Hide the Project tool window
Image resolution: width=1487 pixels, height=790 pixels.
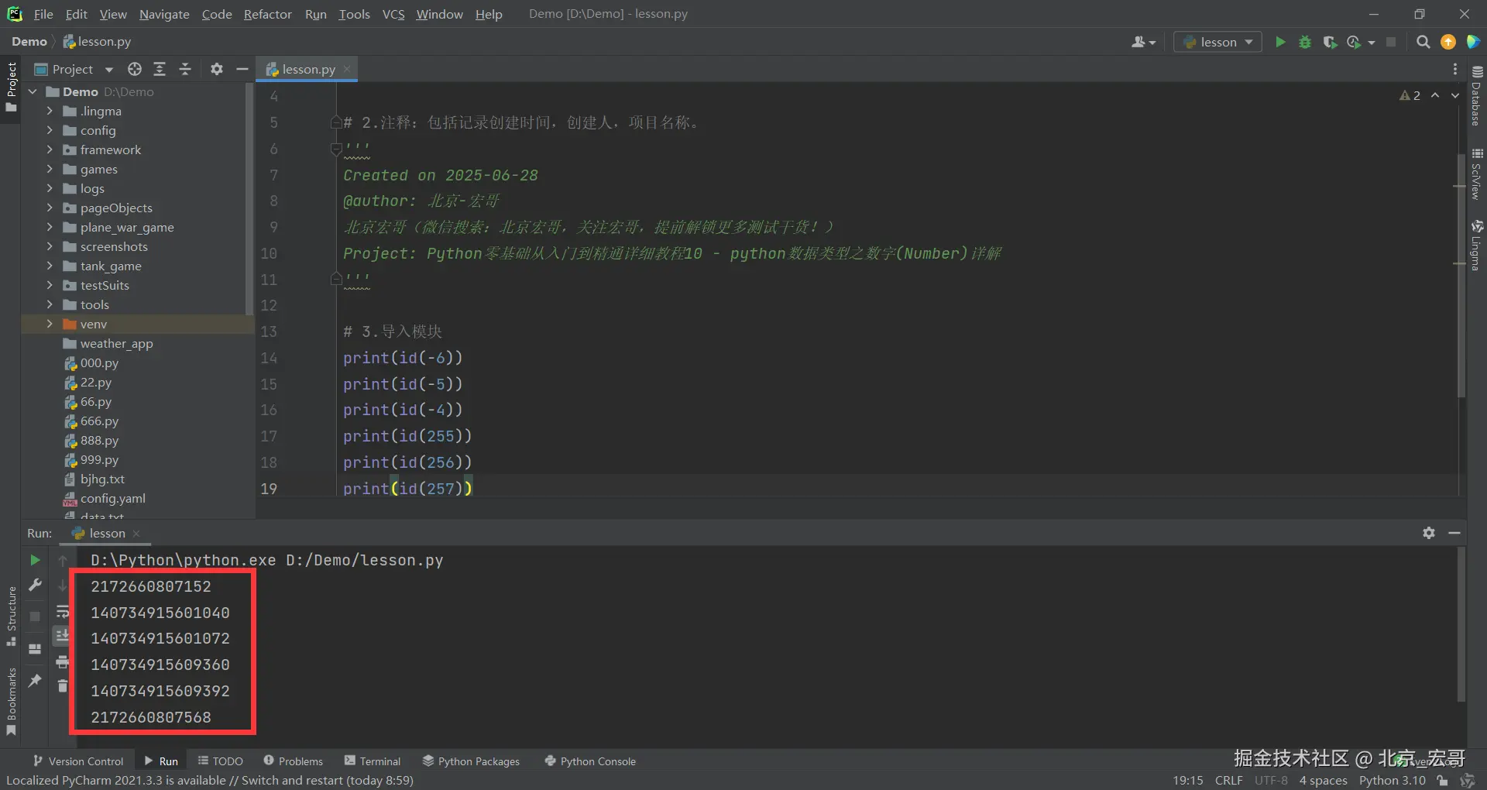242,69
